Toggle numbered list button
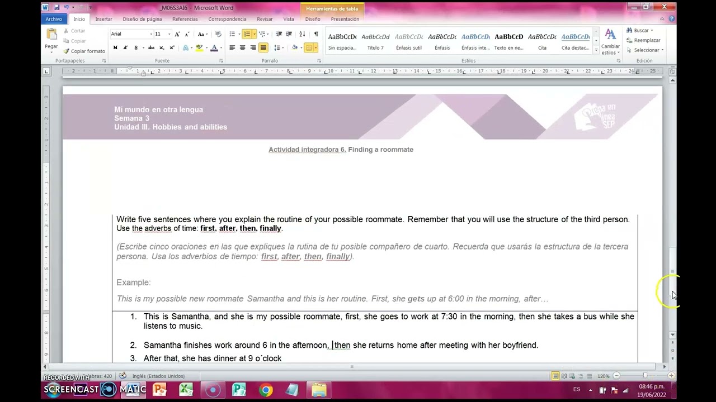Image resolution: width=716 pixels, height=402 pixels. pos(247,34)
